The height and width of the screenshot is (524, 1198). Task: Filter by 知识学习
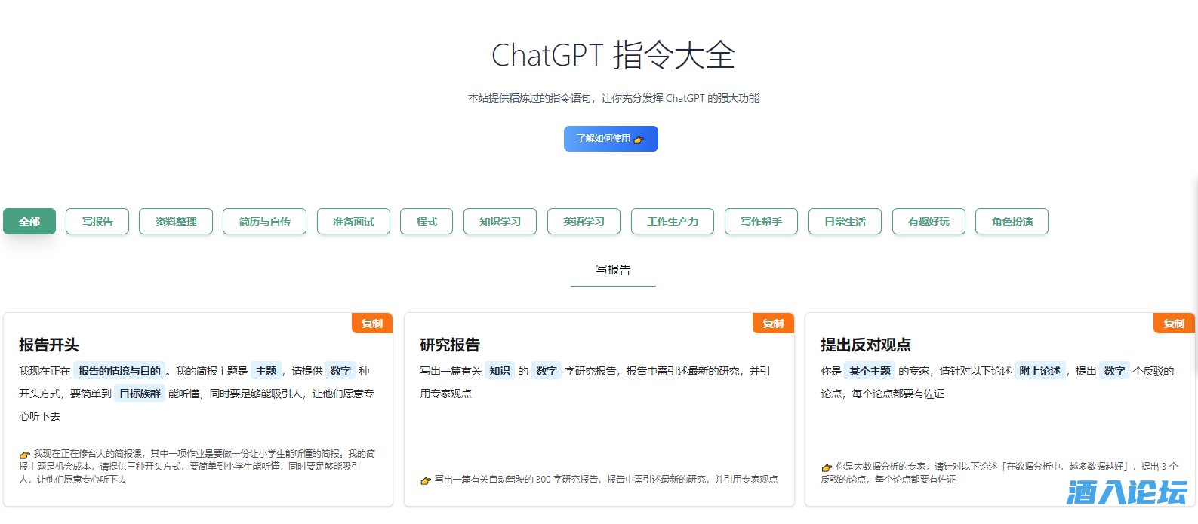[x=500, y=222]
